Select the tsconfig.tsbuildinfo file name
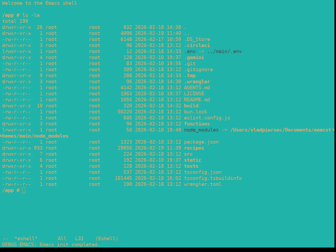Viewport: 336px width, 252px height. pos(213,178)
